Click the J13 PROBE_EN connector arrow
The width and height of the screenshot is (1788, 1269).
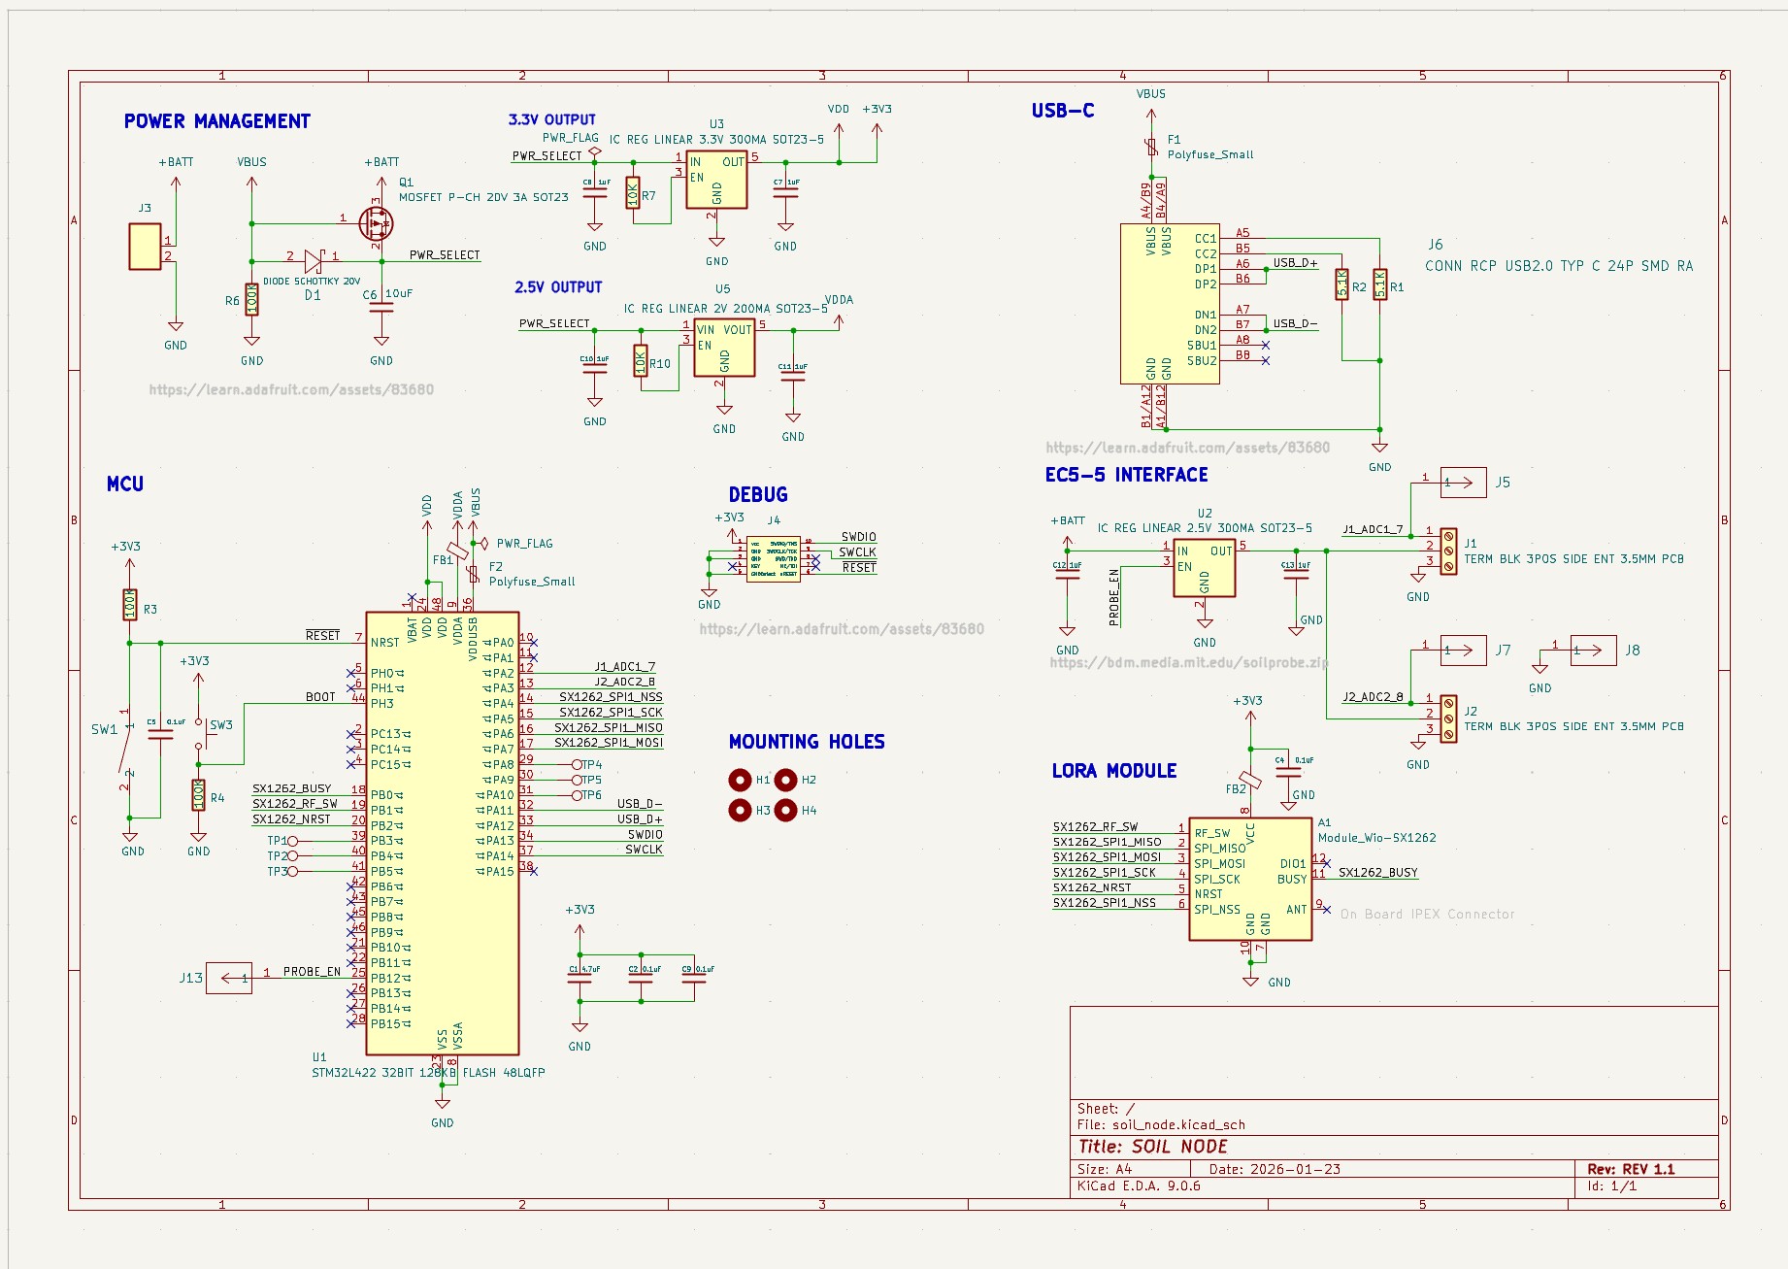tap(230, 979)
